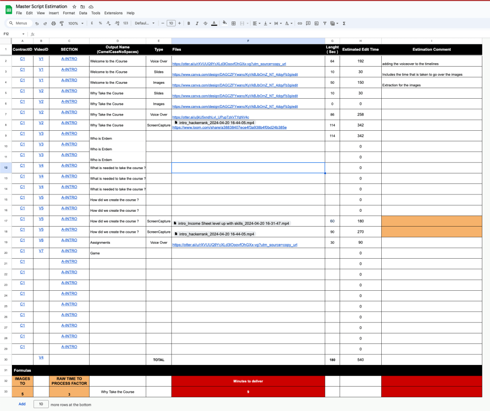
Task: Search the Menus box
Action: point(19,23)
